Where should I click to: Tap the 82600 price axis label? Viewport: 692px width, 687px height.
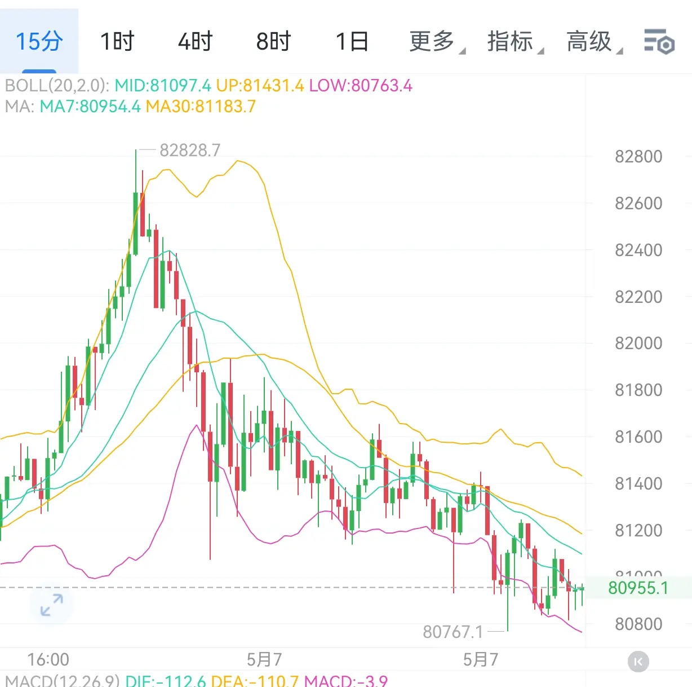point(638,203)
